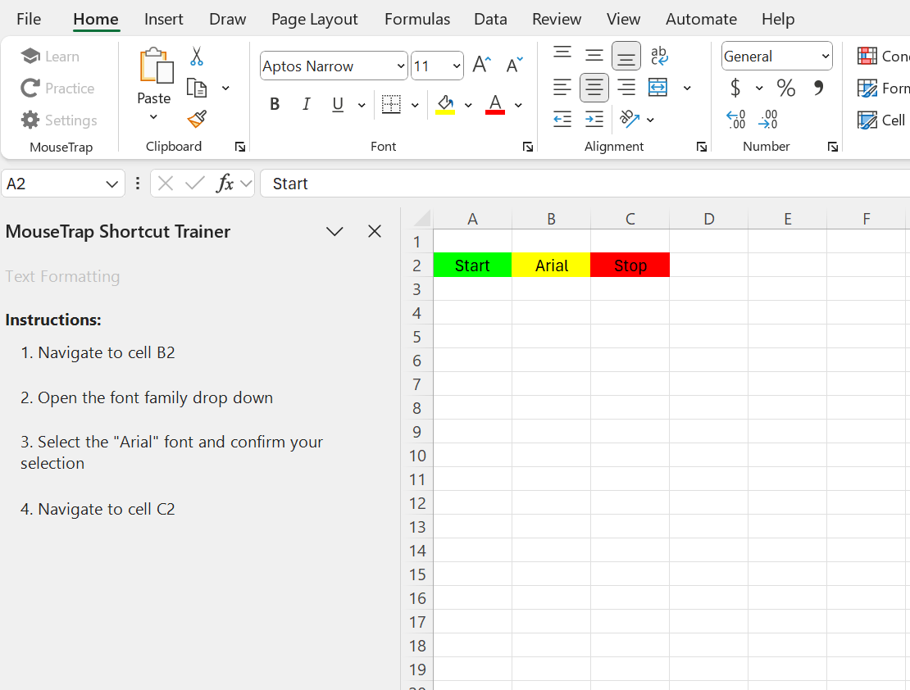
Task: Switch to the Formulas ribbon tab
Action: (x=416, y=19)
